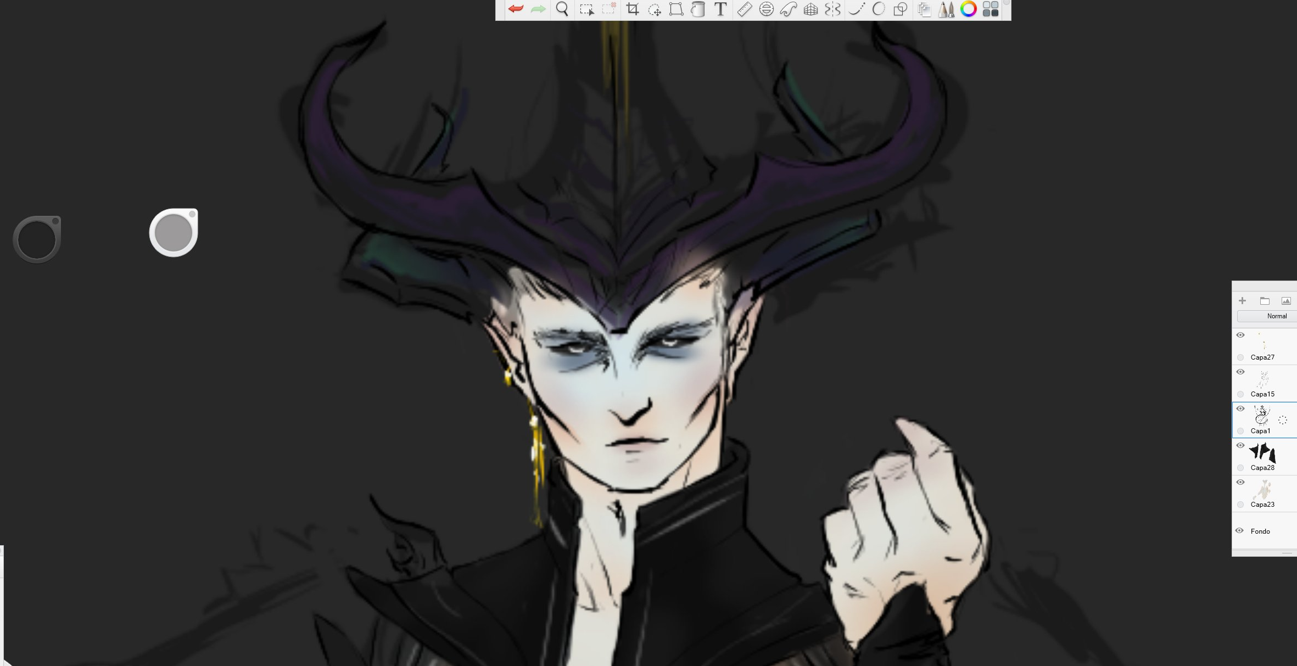The height and width of the screenshot is (666, 1297).
Task: Hide the Capa28 layer
Action: [1240, 445]
